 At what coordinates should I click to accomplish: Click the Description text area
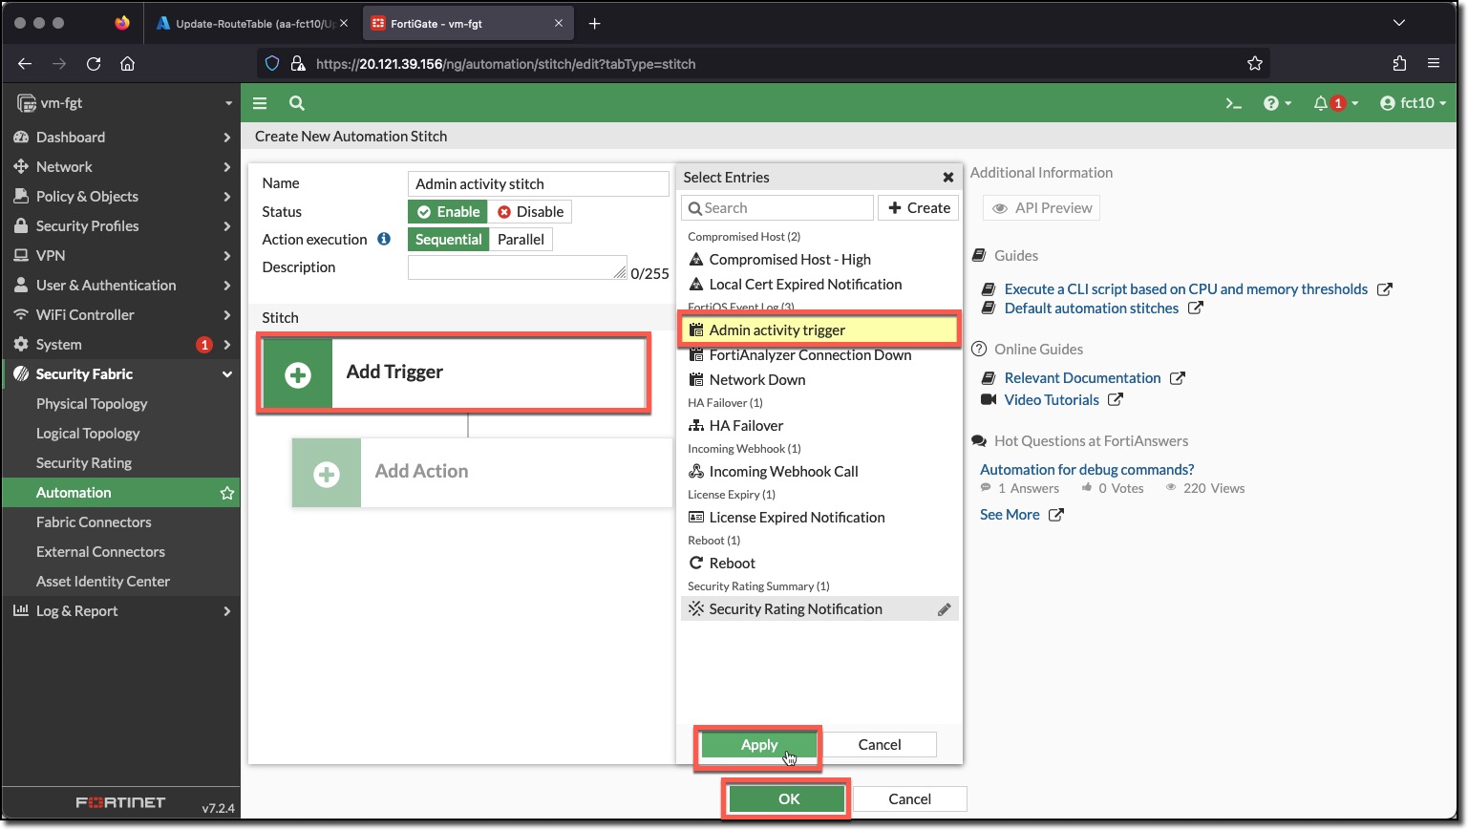517,267
